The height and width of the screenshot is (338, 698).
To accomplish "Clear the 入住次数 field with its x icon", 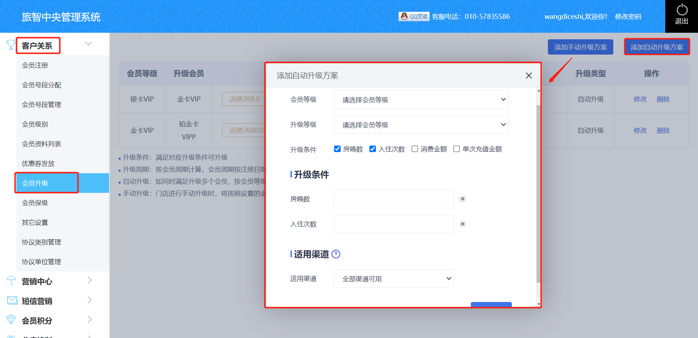I will (x=463, y=224).
